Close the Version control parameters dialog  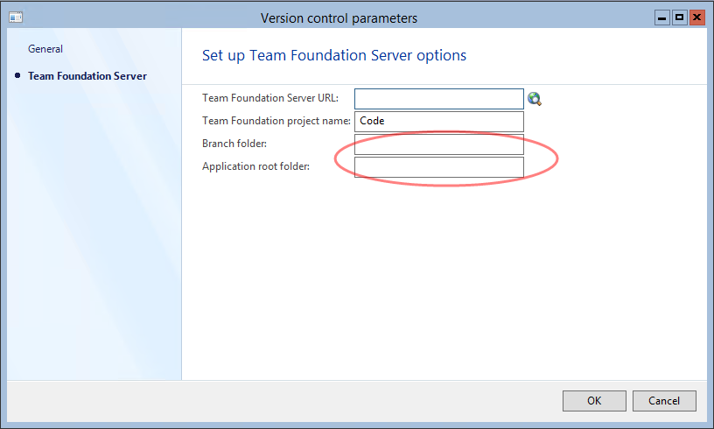(x=697, y=18)
